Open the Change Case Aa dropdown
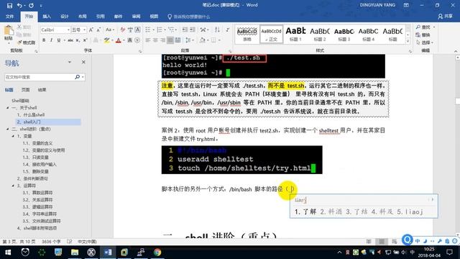This screenshot has width=460, height=259. tap(110, 29)
